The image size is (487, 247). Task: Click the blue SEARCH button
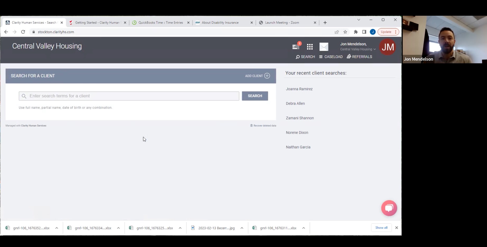(x=255, y=96)
